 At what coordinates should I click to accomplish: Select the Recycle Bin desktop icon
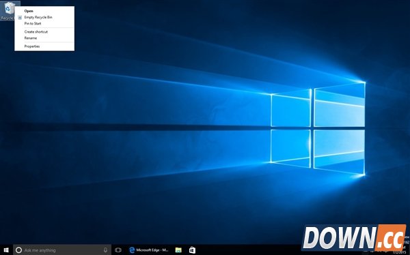click(x=9, y=11)
